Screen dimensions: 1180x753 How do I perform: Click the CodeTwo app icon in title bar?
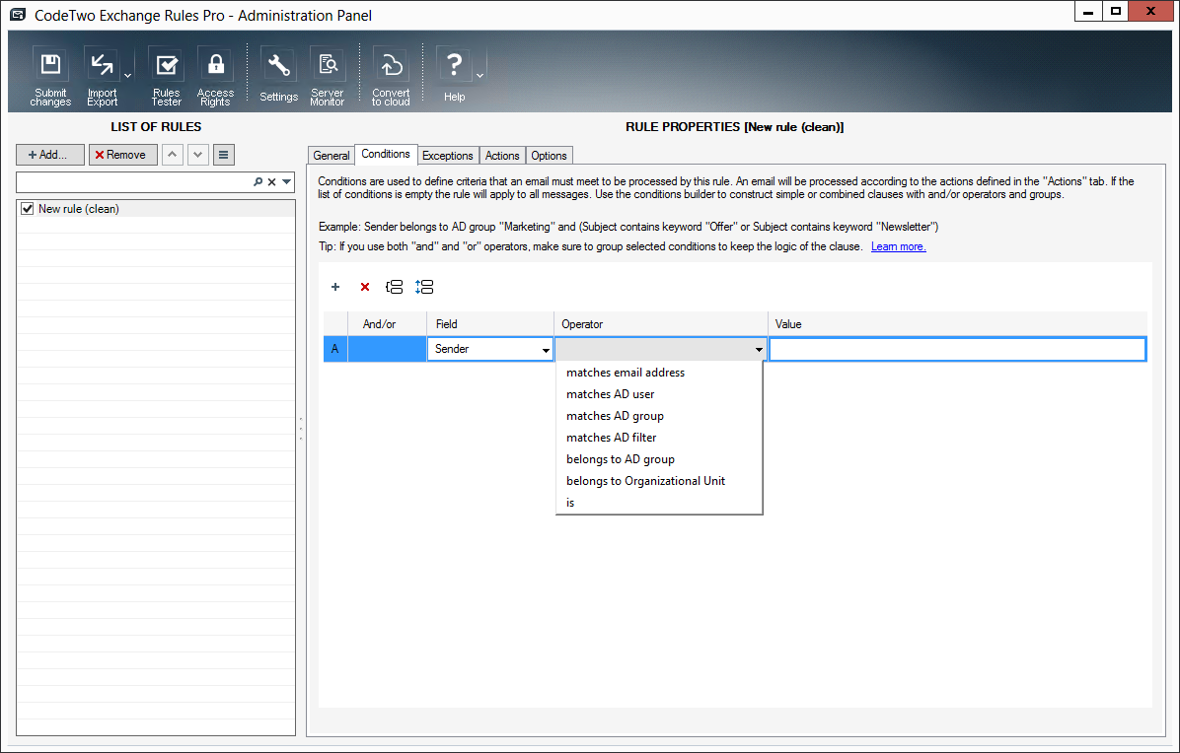[18, 15]
